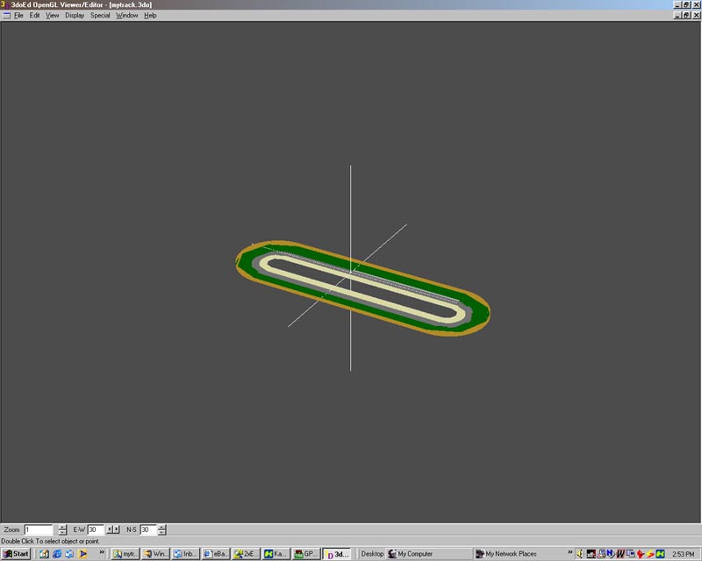Open My Network Places from the taskbar
The height and width of the screenshot is (561, 702).
506,554
